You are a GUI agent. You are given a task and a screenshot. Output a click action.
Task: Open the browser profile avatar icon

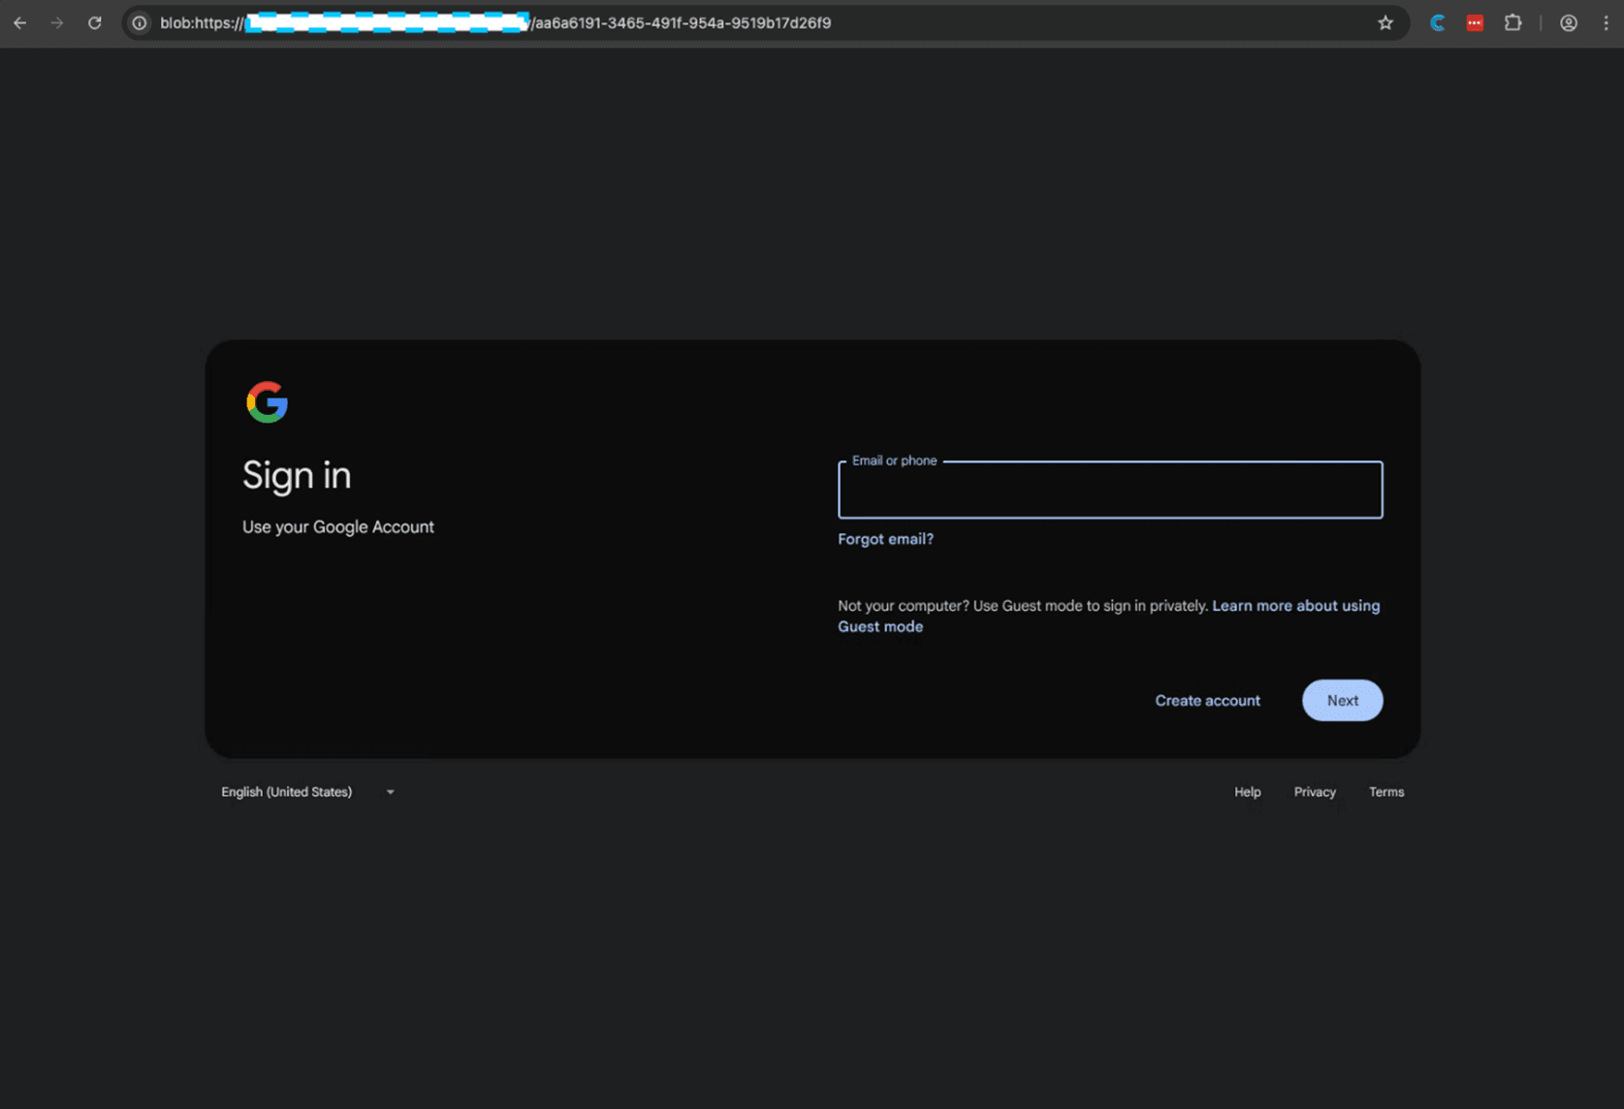tap(1568, 22)
